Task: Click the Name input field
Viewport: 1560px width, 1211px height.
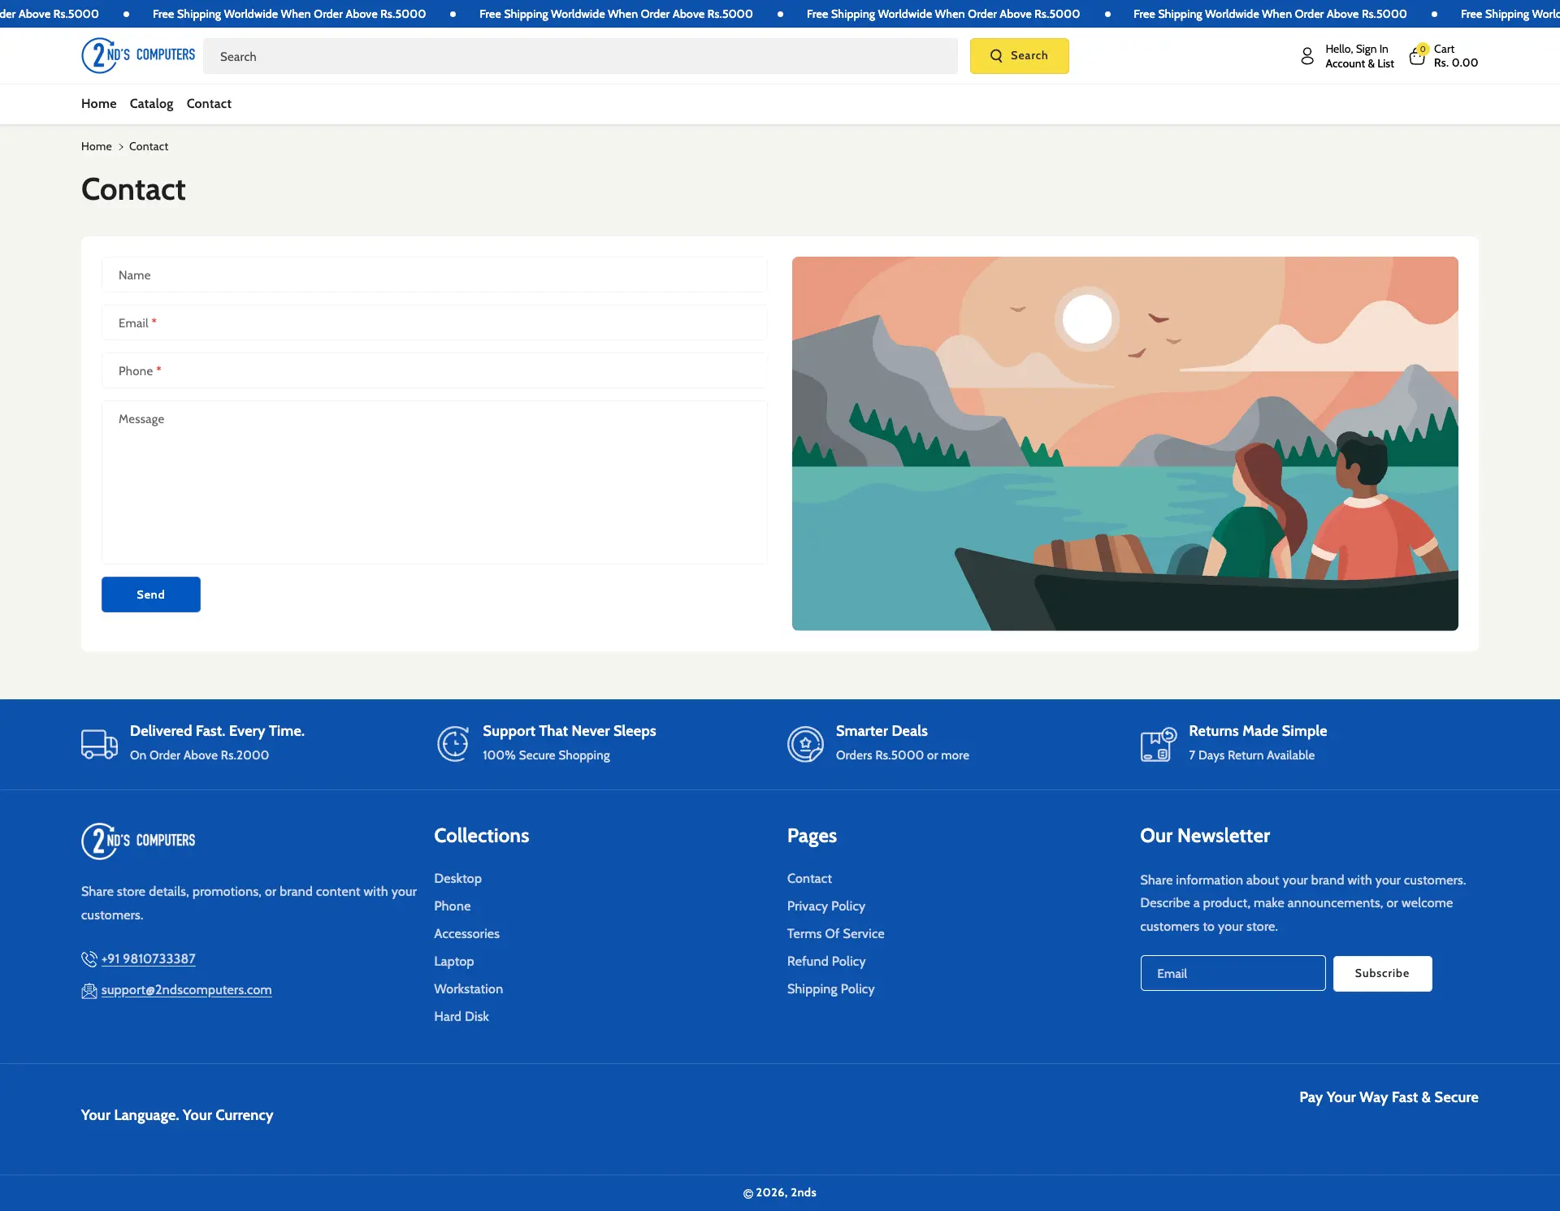Action: click(435, 275)
